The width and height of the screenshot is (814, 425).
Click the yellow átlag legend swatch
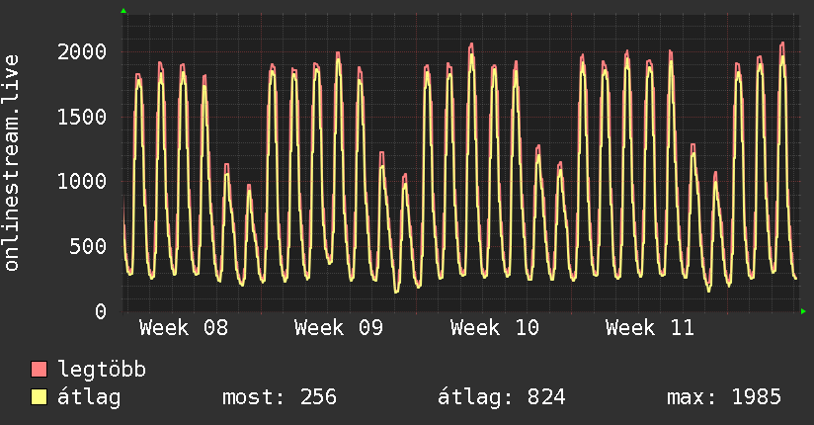(x=40, y=397)
